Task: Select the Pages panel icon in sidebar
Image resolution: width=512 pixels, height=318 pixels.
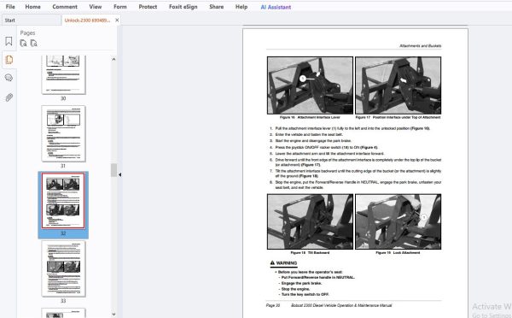Action: click(x=9, y=60)
